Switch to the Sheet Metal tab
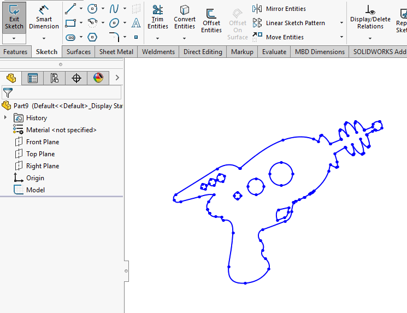 click(x=116, y=52)
